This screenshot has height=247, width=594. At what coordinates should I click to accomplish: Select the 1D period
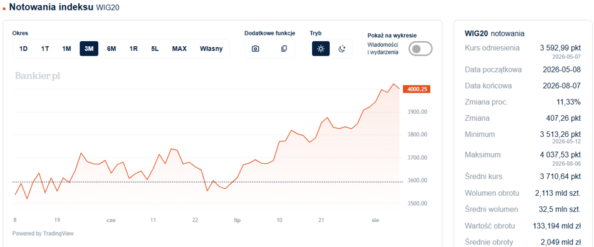23,49
